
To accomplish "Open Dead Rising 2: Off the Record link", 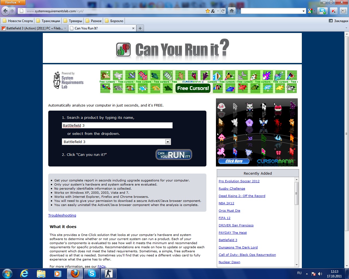I will coord(242,196).
